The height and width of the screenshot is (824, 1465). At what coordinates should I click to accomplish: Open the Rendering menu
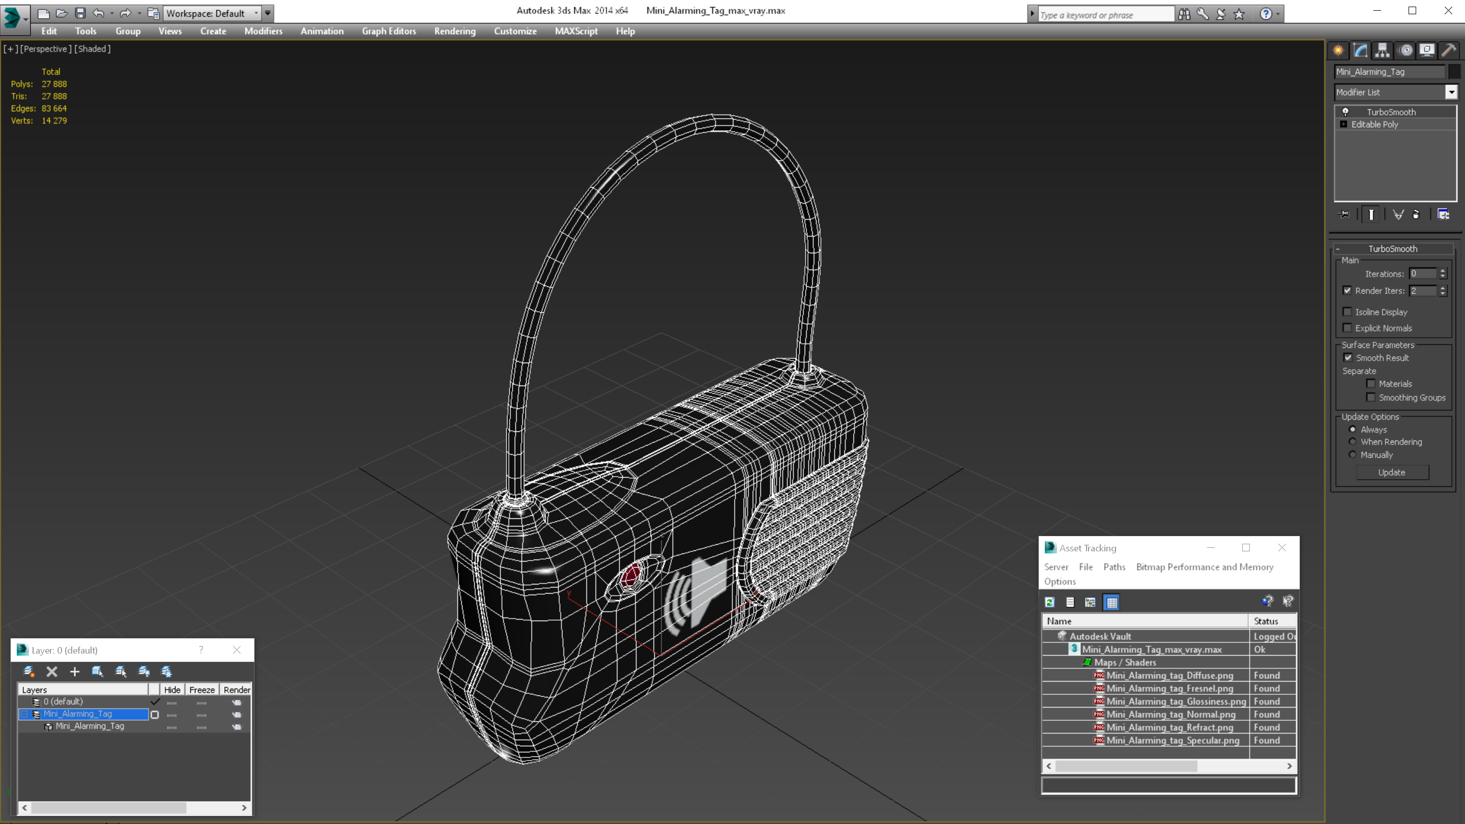pos(454,31)
